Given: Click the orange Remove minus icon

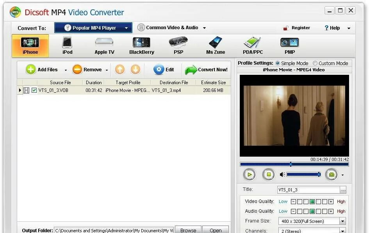Looking at the screenshot, I should (77, 69).
